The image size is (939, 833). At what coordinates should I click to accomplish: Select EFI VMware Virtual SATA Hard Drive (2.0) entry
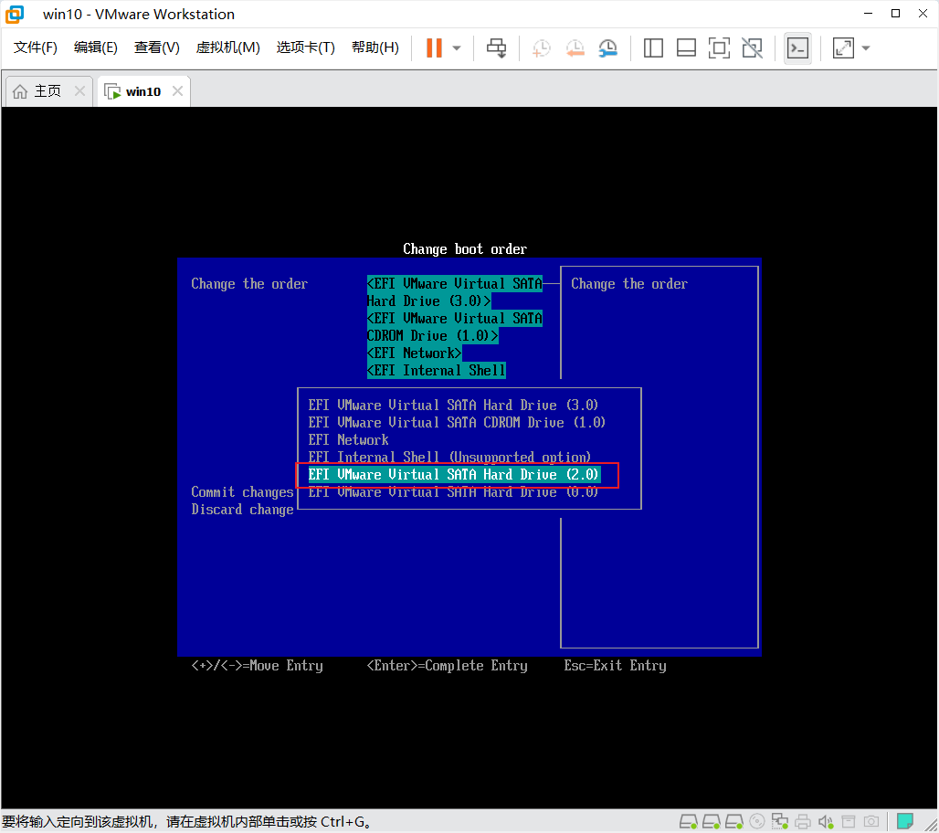(453, 474)
